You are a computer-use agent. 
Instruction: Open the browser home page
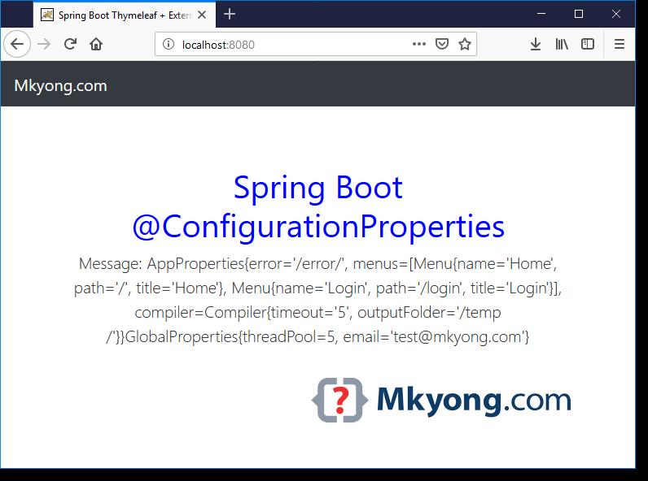pos(96,45)
